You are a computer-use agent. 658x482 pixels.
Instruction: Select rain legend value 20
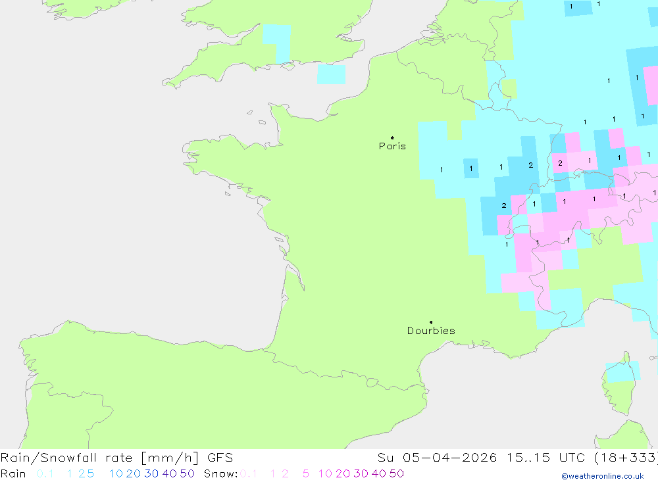click(134, 473)
